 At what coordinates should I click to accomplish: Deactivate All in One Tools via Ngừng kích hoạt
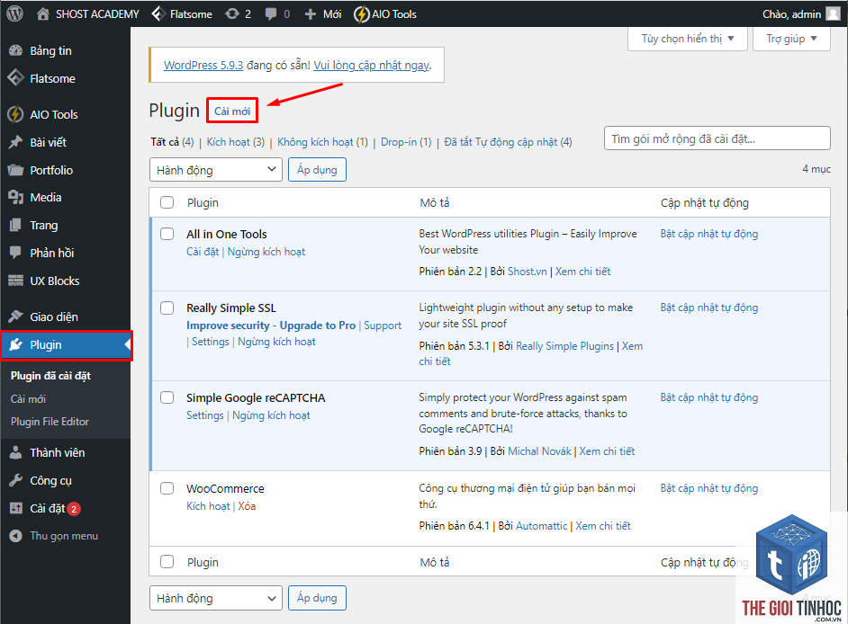point(266,252)
